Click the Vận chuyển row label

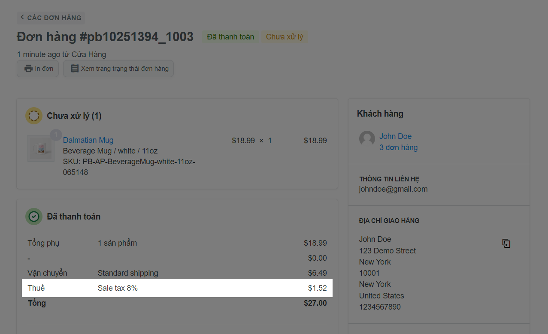pyautogui.click(x=47, y=273)
